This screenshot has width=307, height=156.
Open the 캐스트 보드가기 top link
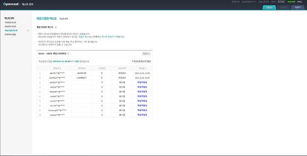click(249, 2)
